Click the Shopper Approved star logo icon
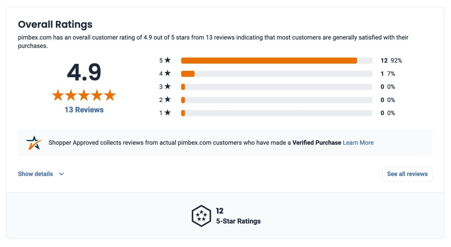 click(34, 143)
